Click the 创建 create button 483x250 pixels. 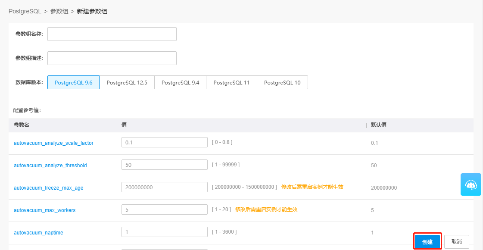427,242
